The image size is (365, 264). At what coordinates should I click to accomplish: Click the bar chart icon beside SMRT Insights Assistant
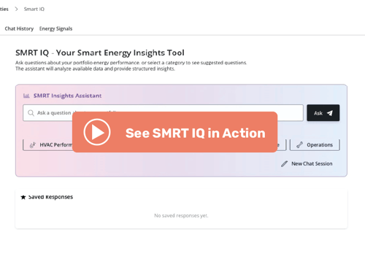(x=26, y=96)
